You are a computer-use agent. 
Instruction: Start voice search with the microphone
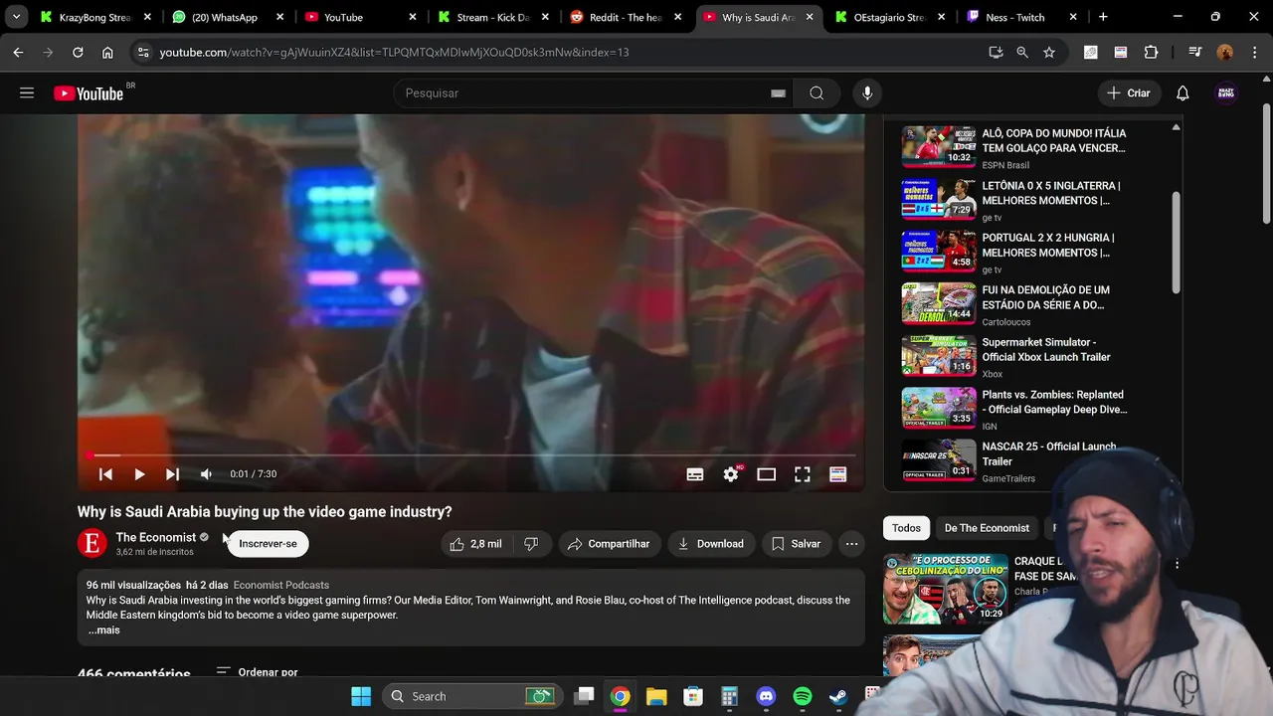click(x=867, y=93)
